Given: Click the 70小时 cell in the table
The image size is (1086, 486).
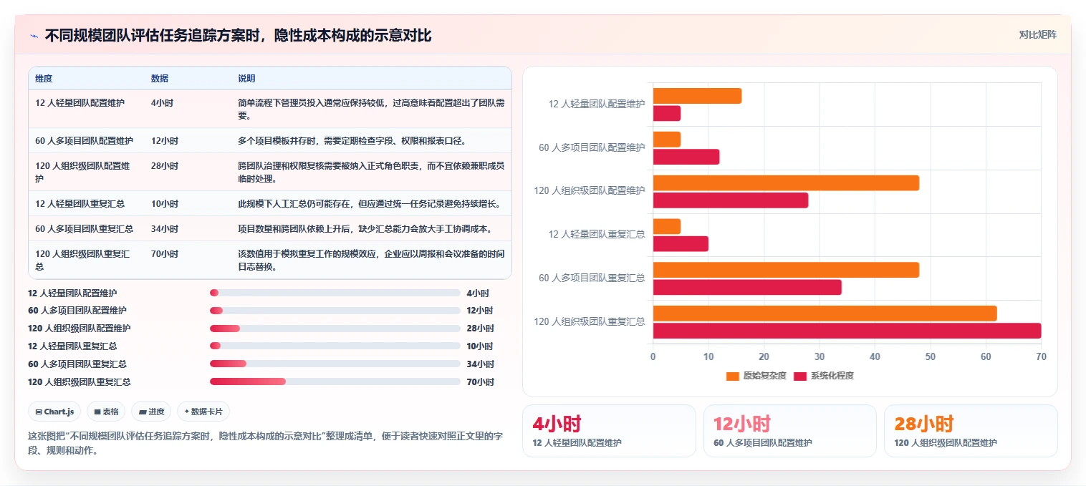Looking at the screenshot, I should (x=165, y=254).
